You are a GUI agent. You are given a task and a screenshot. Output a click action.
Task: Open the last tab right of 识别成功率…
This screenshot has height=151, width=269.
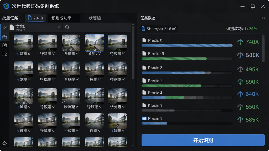tap(95, 18)
